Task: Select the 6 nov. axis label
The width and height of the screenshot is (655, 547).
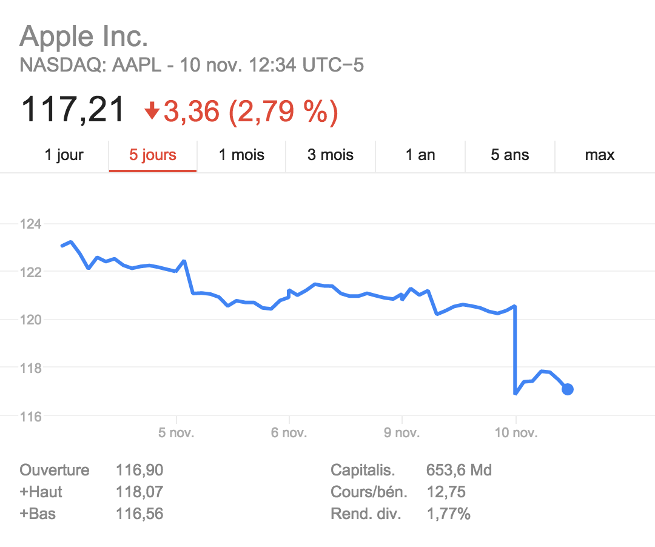Action: click(x=289, y=434)
